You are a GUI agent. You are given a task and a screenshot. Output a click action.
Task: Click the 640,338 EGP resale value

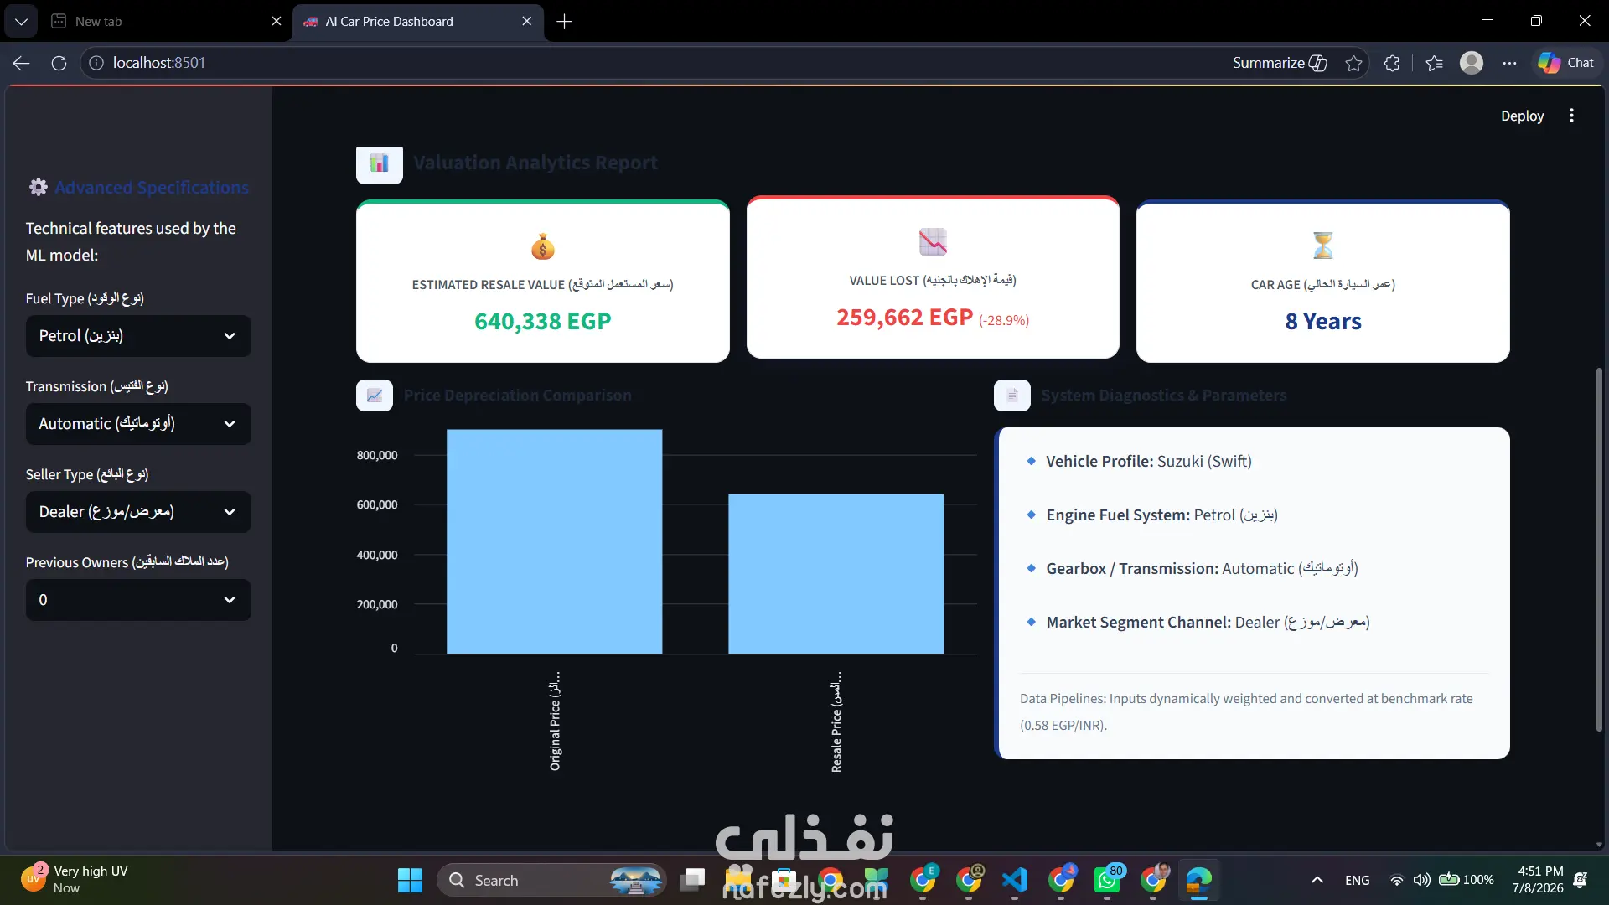point(543,321)
